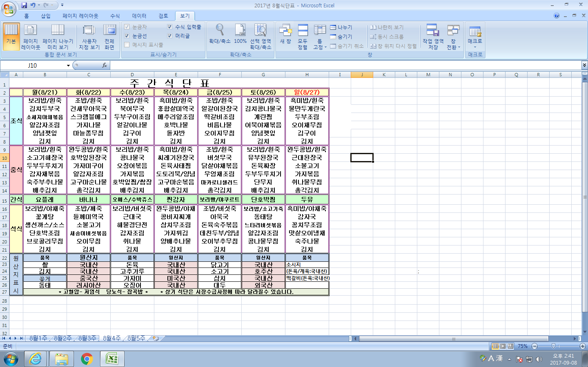Click the Page Layout view icon
Screen dimensions: 588x367
[x=30, y=37]
